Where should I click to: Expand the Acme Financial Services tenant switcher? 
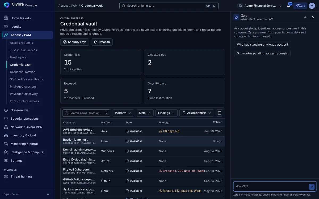(x=260, y=6)
